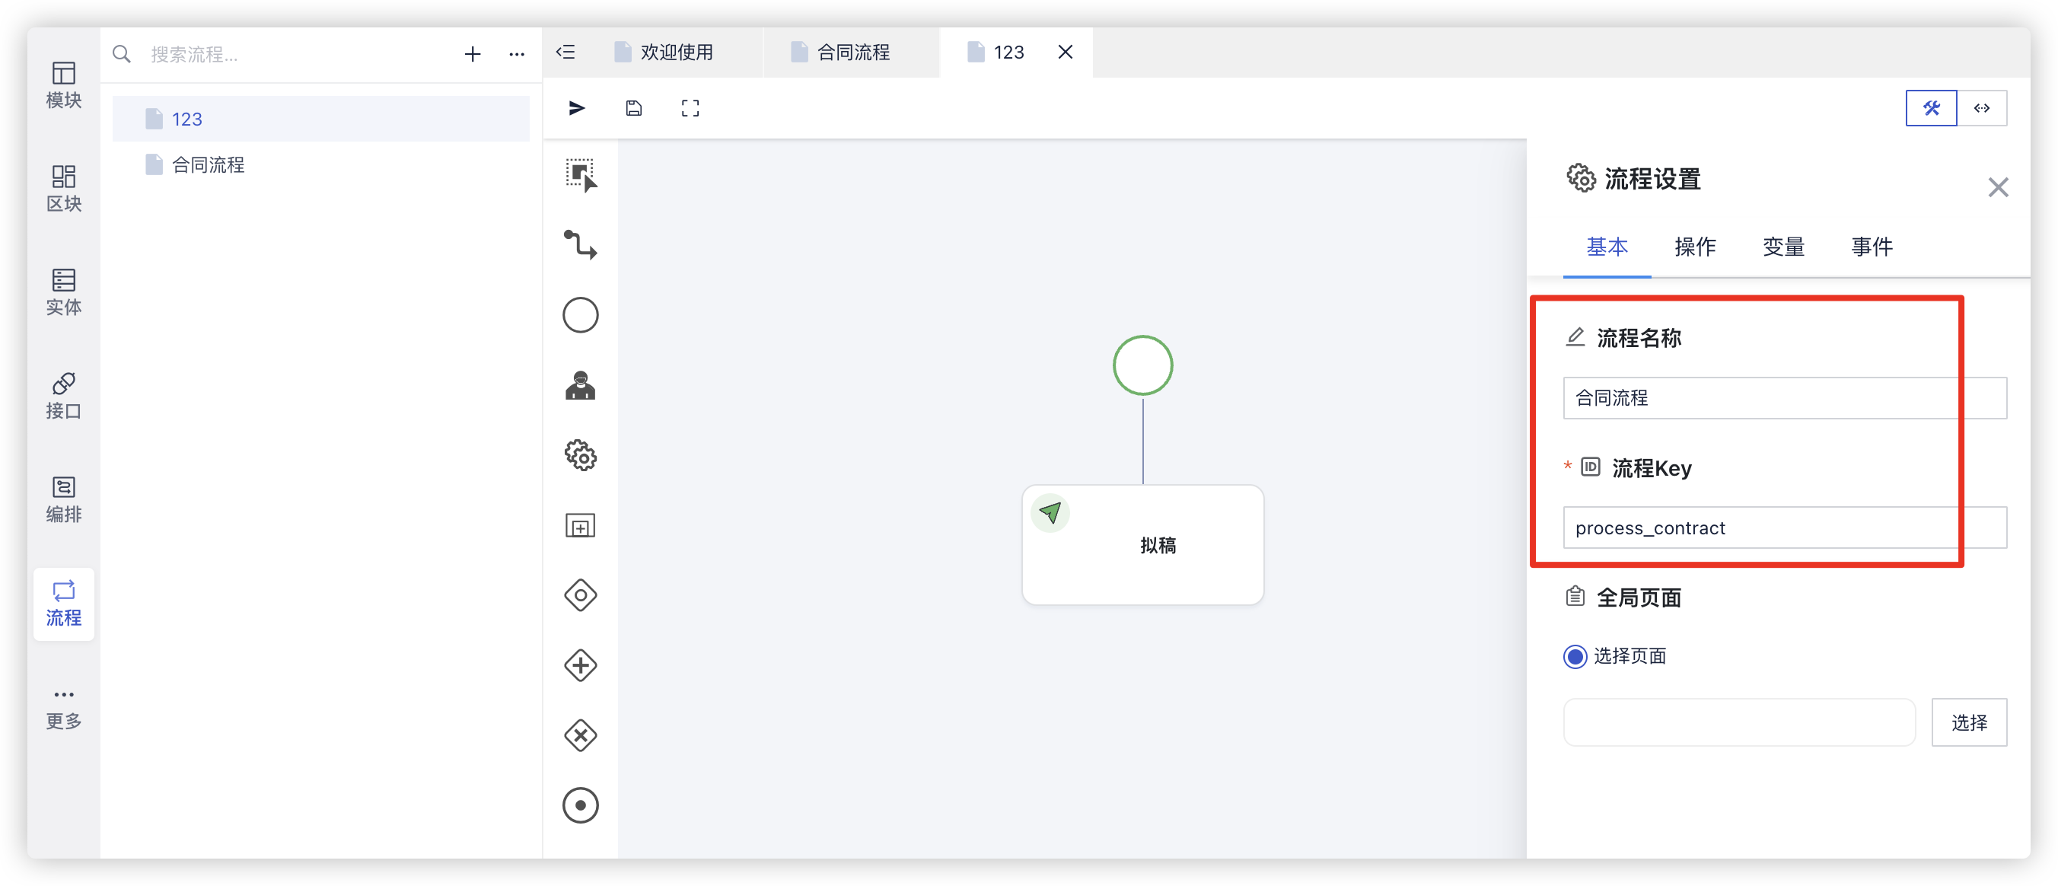The image size is (2058, 886).
Task: Save the process with the disk icon
Action: click(x=633, y=109)
